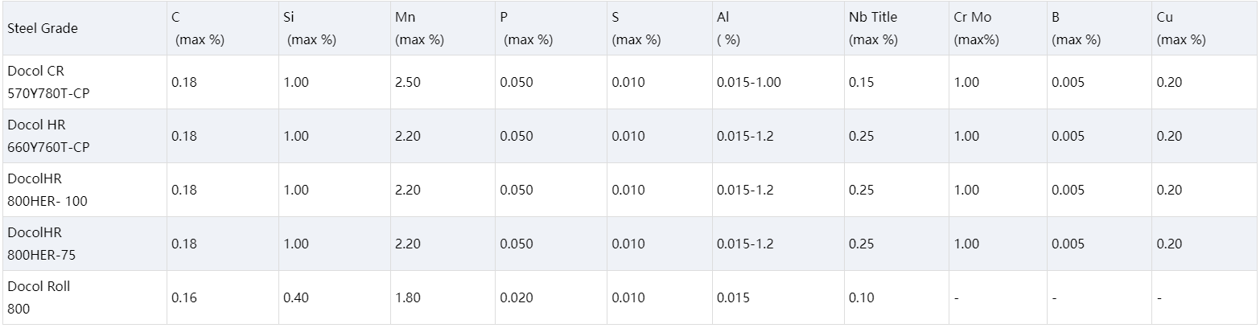The height and width of the screenshot is (328, 1260).
Task: Select the 0.015-1.00 Al value
Action: coord(748,82)
